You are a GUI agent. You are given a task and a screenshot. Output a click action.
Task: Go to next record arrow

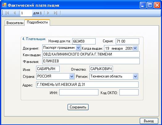click(x=48, y=13)
